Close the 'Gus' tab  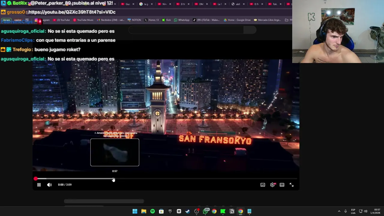point(133,4)
